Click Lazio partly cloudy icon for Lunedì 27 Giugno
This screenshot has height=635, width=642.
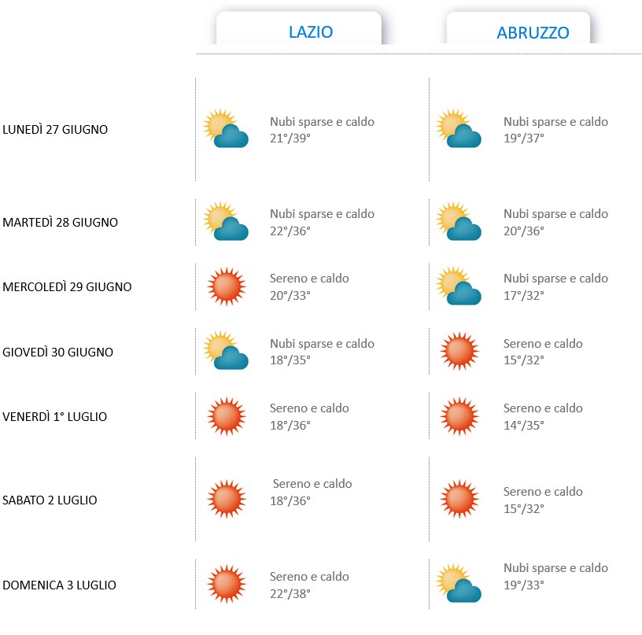[226, 128]
